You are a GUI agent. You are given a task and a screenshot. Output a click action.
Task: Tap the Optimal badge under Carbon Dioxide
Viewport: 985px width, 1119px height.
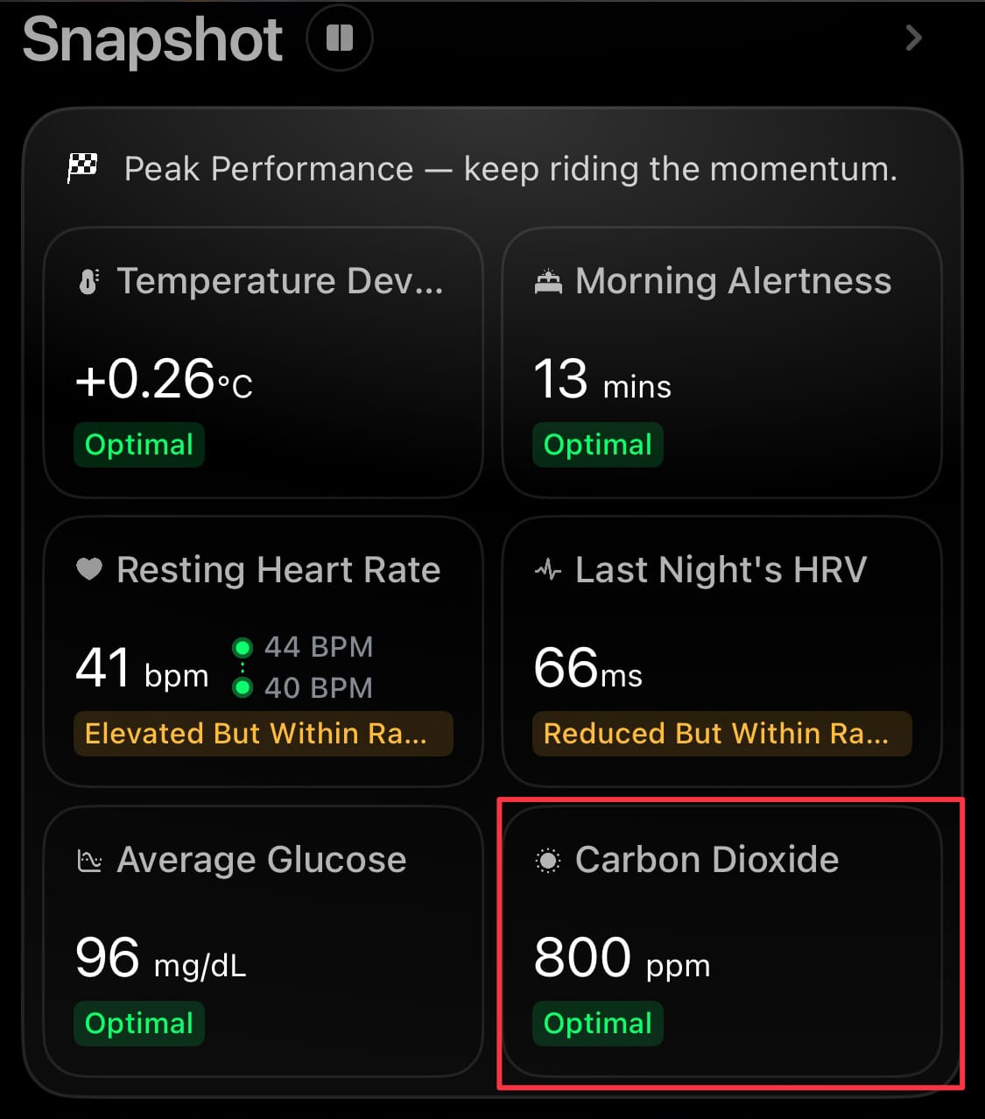click(598, 1023)
